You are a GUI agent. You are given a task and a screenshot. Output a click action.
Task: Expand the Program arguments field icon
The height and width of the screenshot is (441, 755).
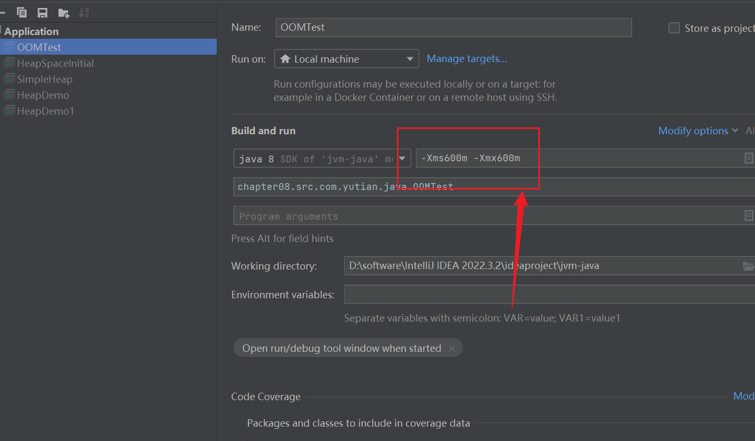point(749,215)
